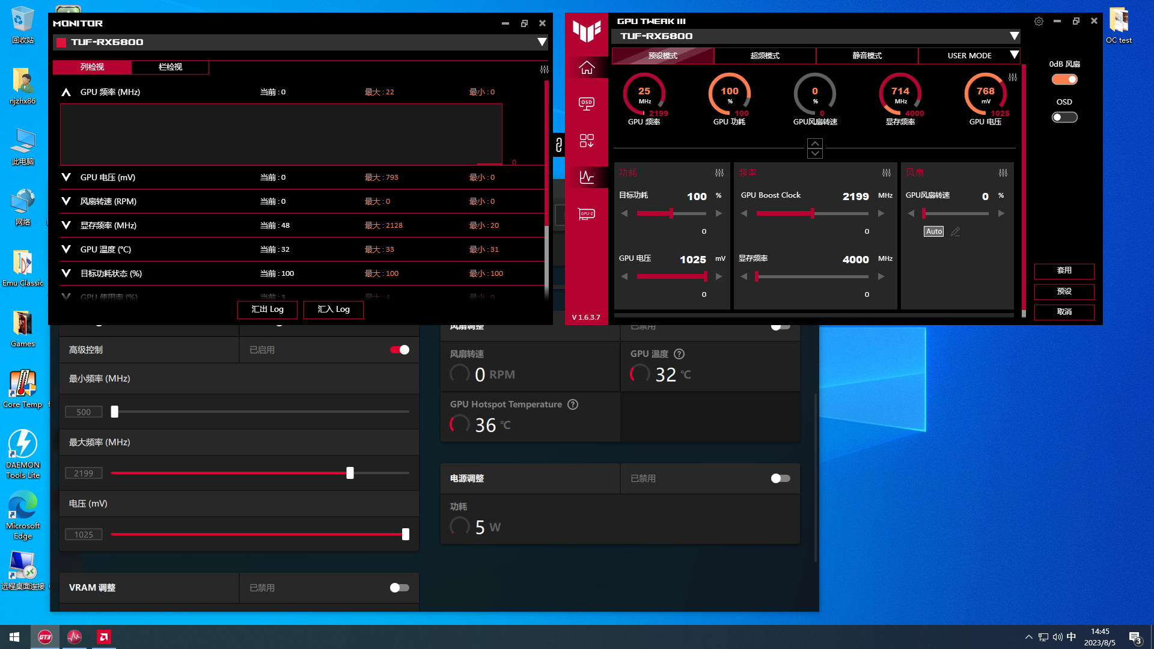Open power panel settings icon
1154x649 pixels.
point(719,173)
